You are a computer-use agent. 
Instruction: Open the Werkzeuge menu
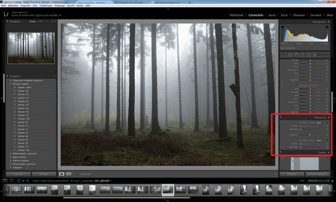(59, 5)
